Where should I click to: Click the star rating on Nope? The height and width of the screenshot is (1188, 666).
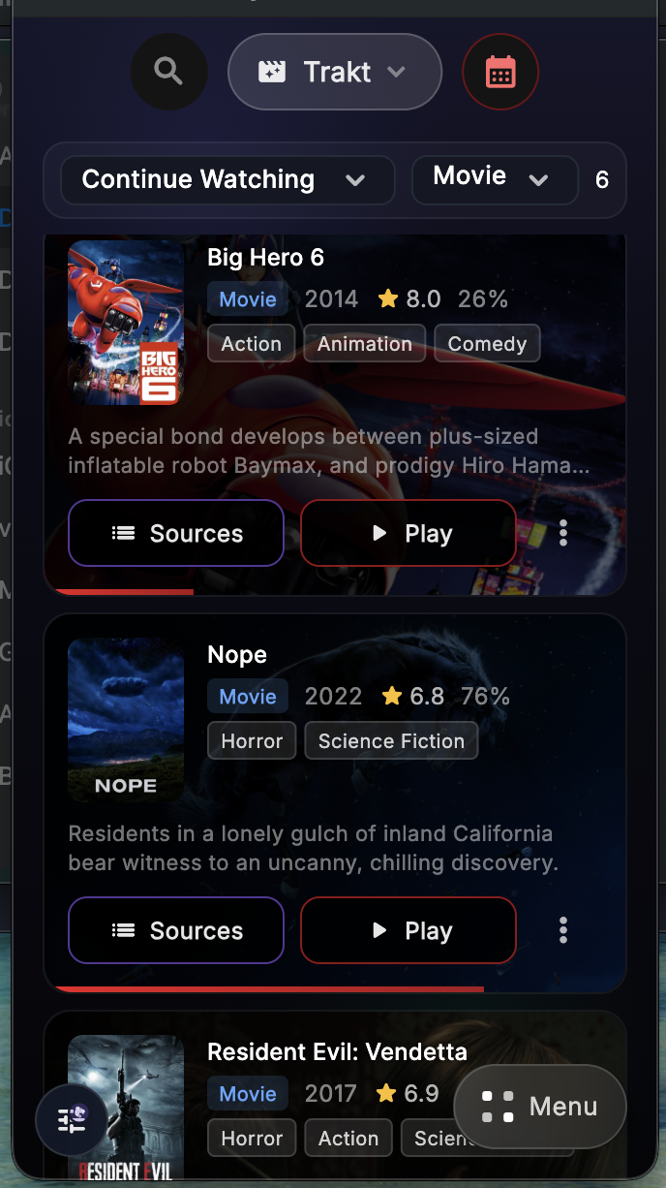[x=413, y=697]
